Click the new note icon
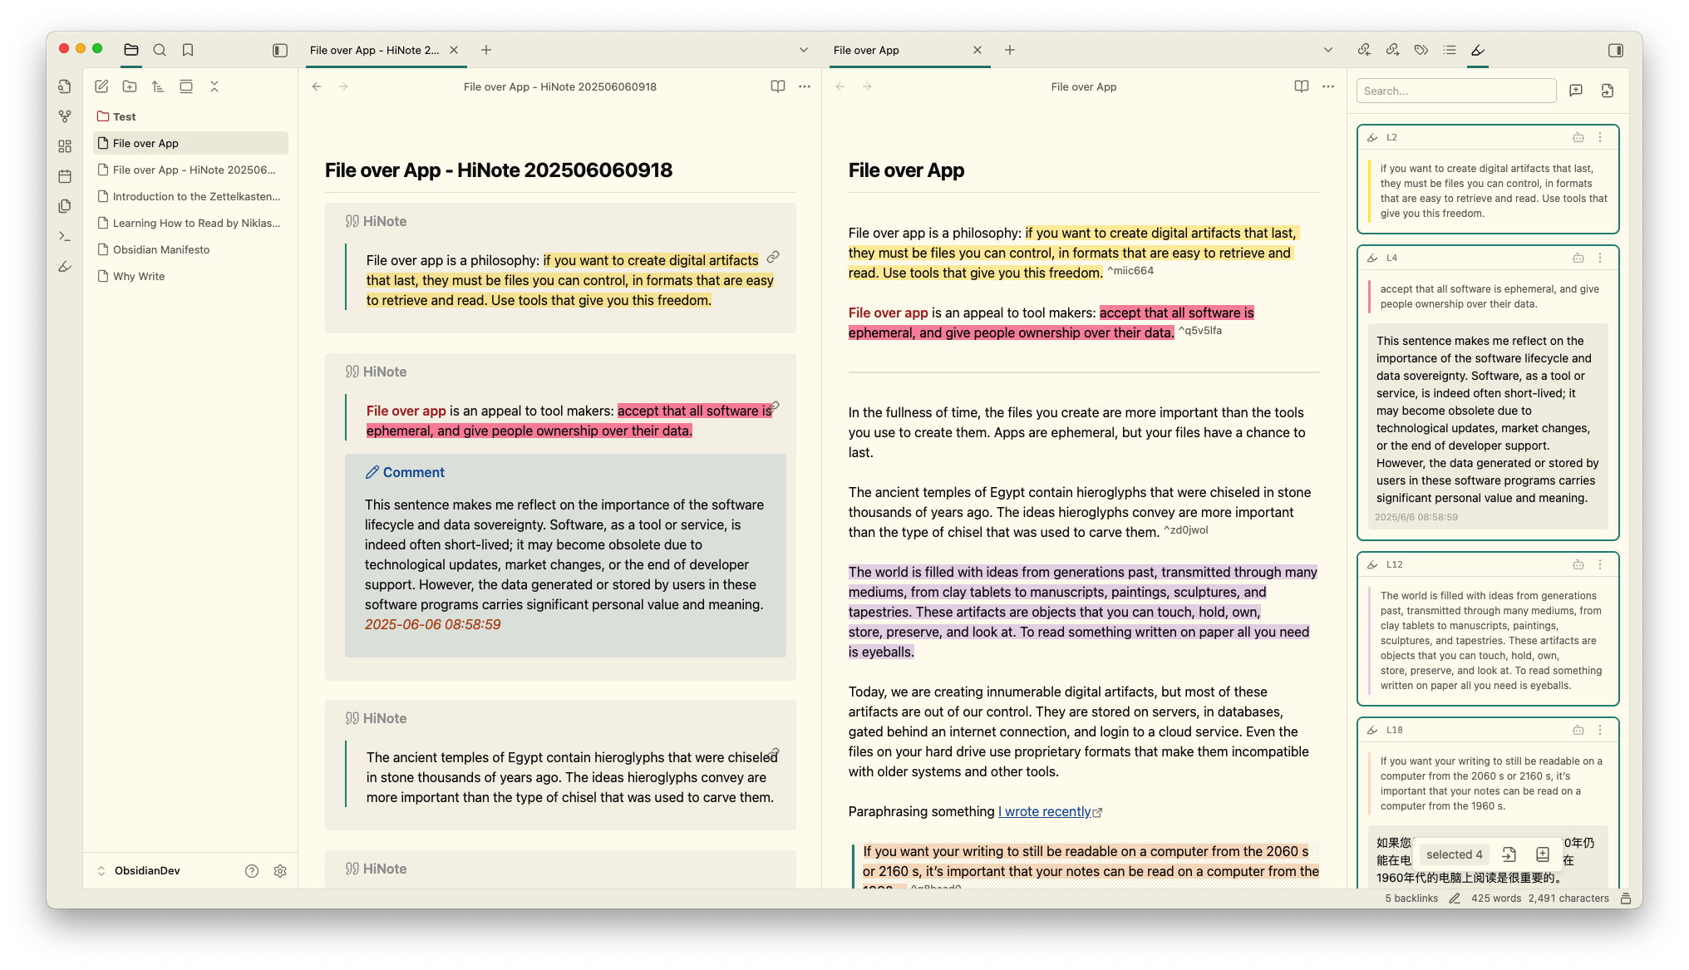The image size is (1689, 970). click(x=101, y=86)
